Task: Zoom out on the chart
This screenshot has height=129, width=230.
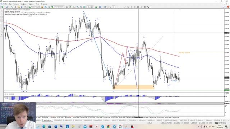Action: (81, 7)
